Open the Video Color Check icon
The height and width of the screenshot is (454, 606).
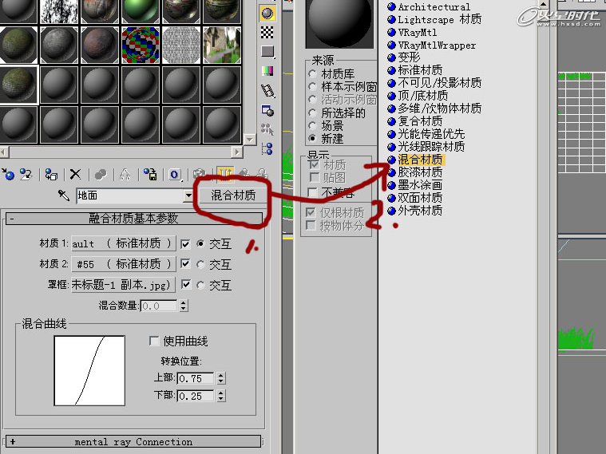[x=267, y=71]
